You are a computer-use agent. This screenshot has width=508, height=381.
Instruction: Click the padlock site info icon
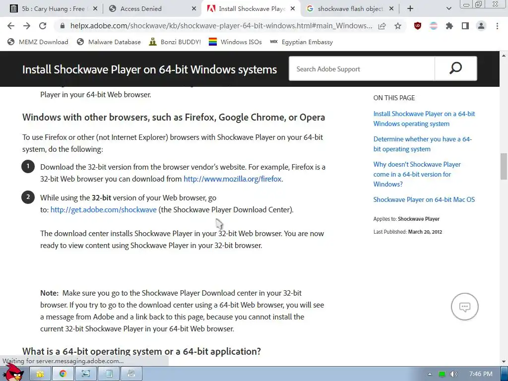coord(63,26)
